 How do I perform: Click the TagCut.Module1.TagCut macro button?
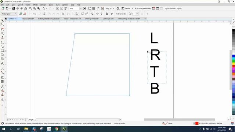click(173, 8)
